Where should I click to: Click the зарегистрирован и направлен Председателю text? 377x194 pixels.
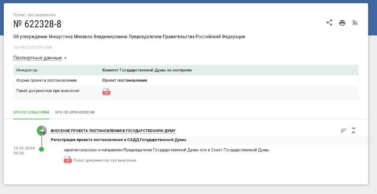[166, 150]
